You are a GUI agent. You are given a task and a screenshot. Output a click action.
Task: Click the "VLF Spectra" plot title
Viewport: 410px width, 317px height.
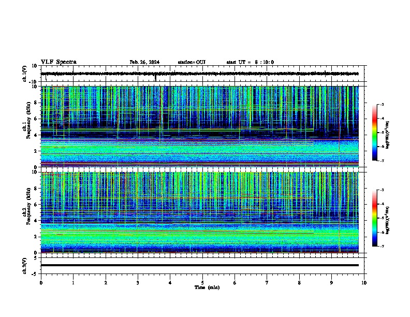tap(58, 62)
